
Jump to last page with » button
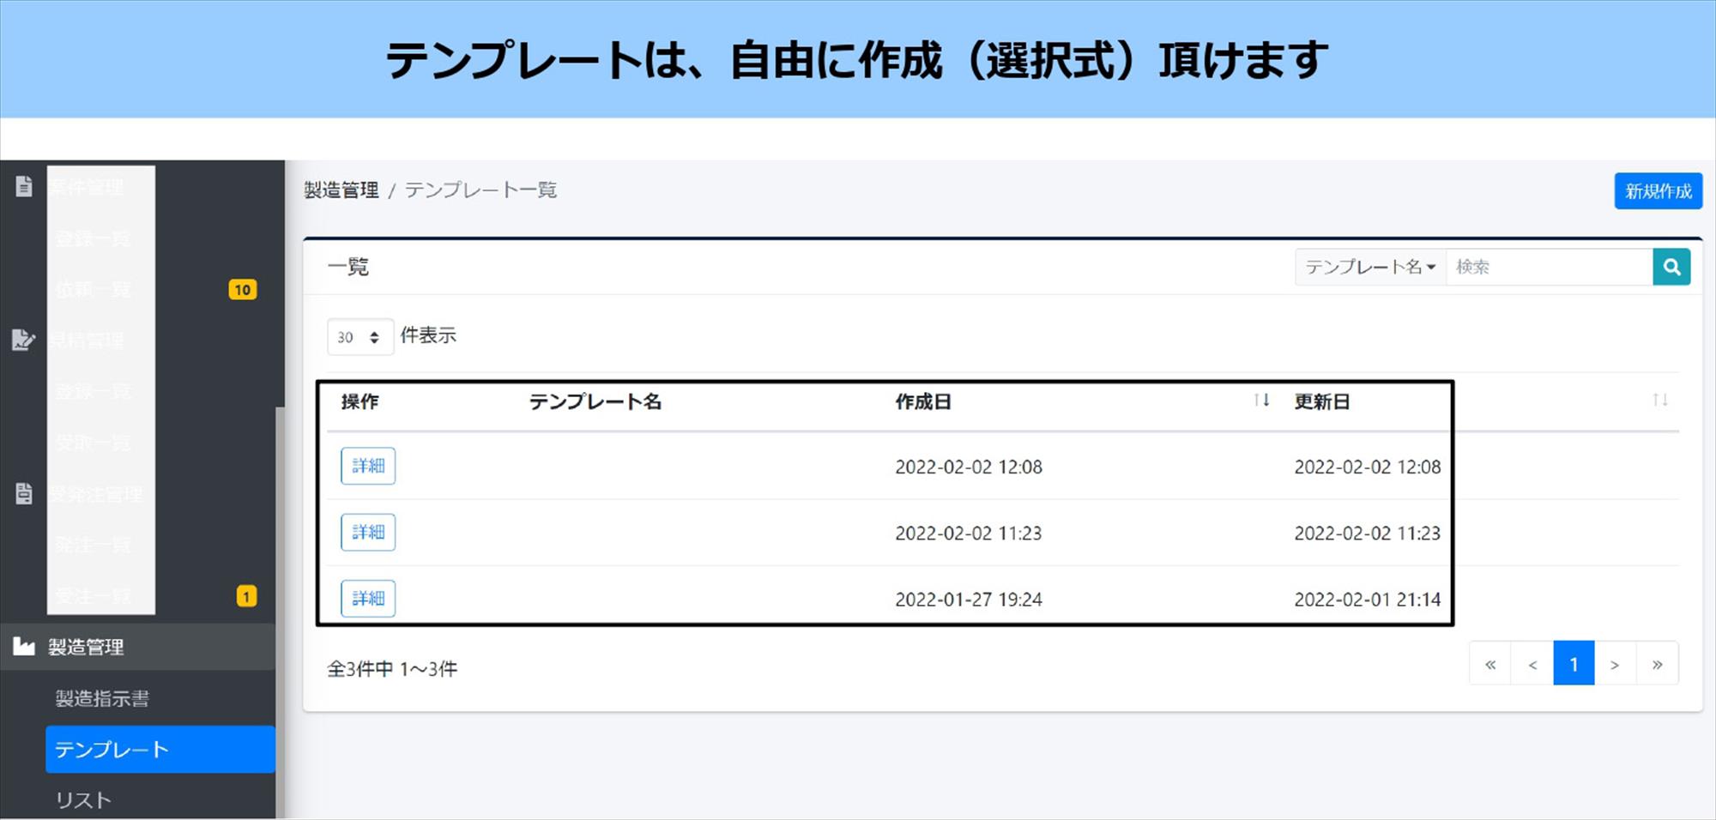(x=1658, y=664)
